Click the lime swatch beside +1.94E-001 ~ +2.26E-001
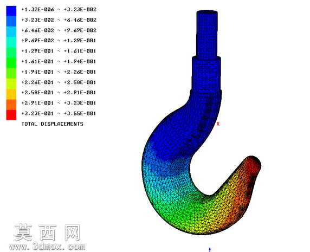The image size is (310, 252). click(x=11, y=73)
